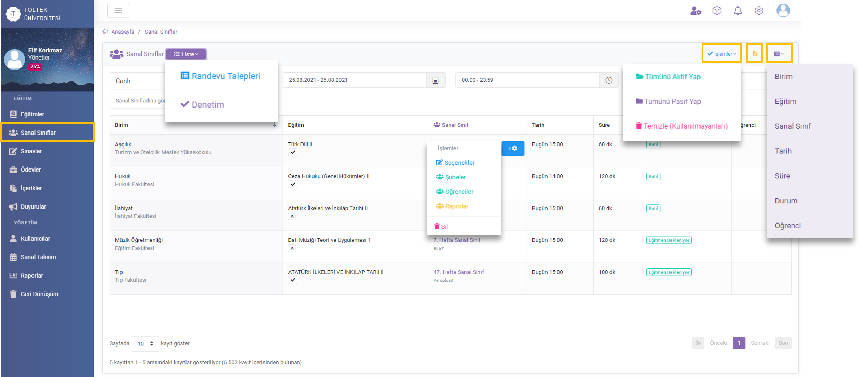Open the records per page selector
The image size is (860, 377).
tap(145, 343)
